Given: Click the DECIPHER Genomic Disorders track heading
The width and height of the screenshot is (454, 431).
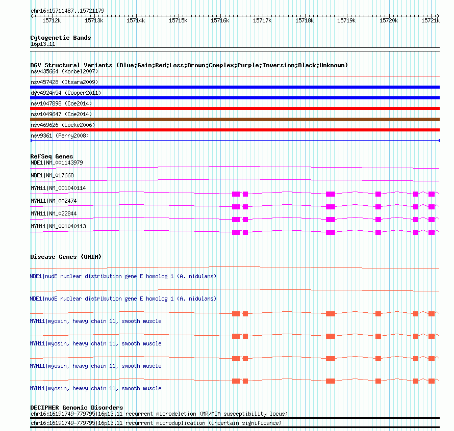Looking at the screenshot, I should click(x=77, y=408).
